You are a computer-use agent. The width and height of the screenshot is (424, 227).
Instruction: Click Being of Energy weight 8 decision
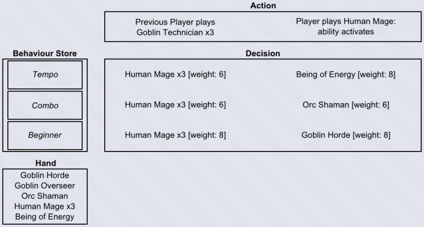coord(346,74)
